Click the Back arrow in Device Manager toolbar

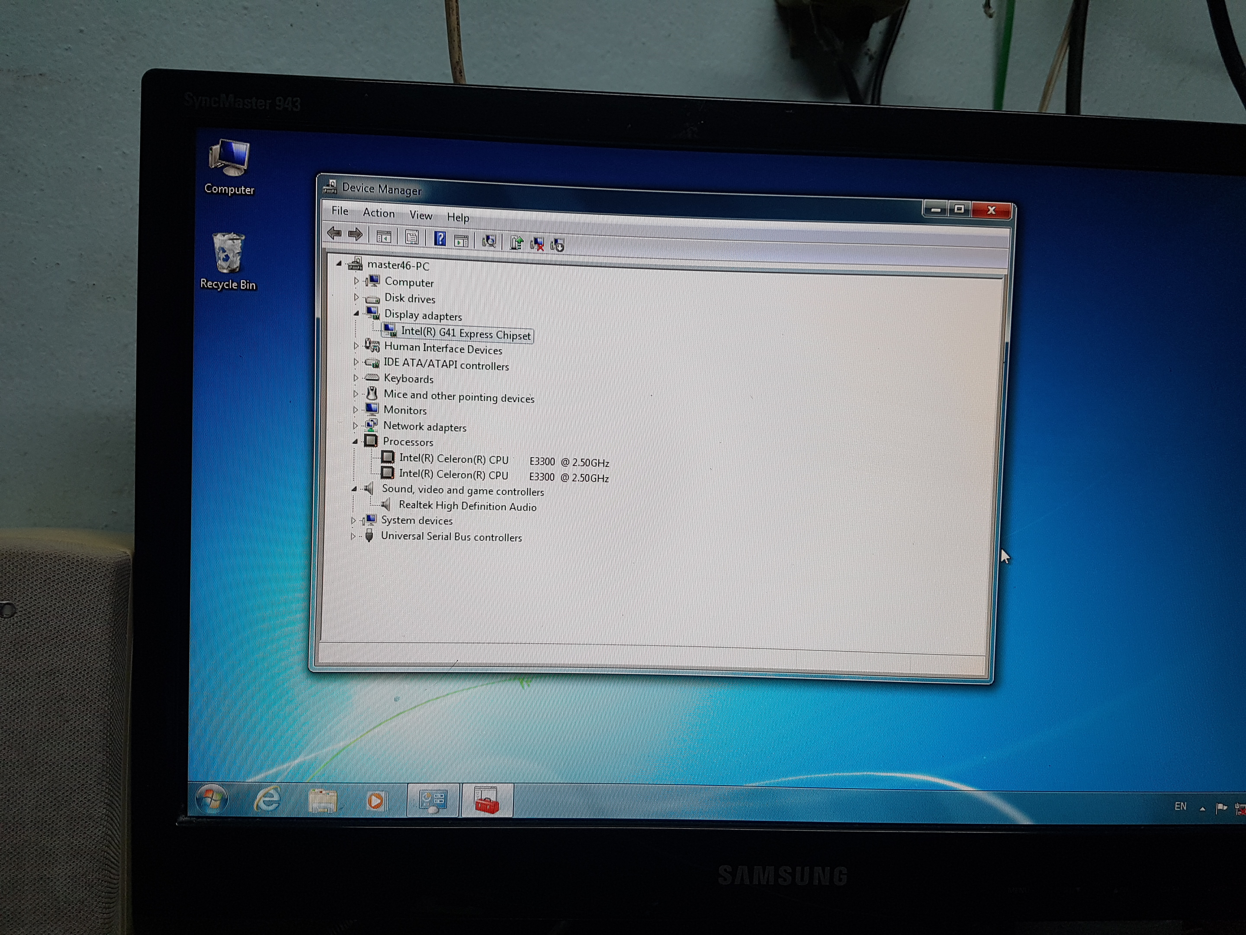pyautogui.click(x=334, y=233)
